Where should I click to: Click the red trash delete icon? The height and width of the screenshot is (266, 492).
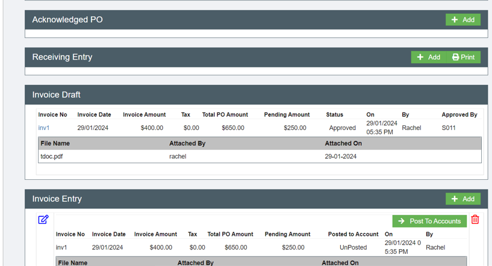475,220
